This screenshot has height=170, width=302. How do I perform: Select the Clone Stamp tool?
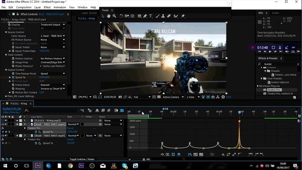(163, 16)
